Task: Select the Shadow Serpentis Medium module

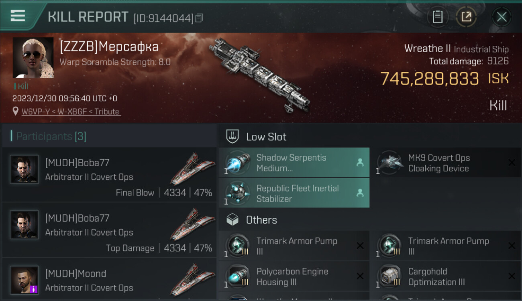Action: tap(294, 163)
